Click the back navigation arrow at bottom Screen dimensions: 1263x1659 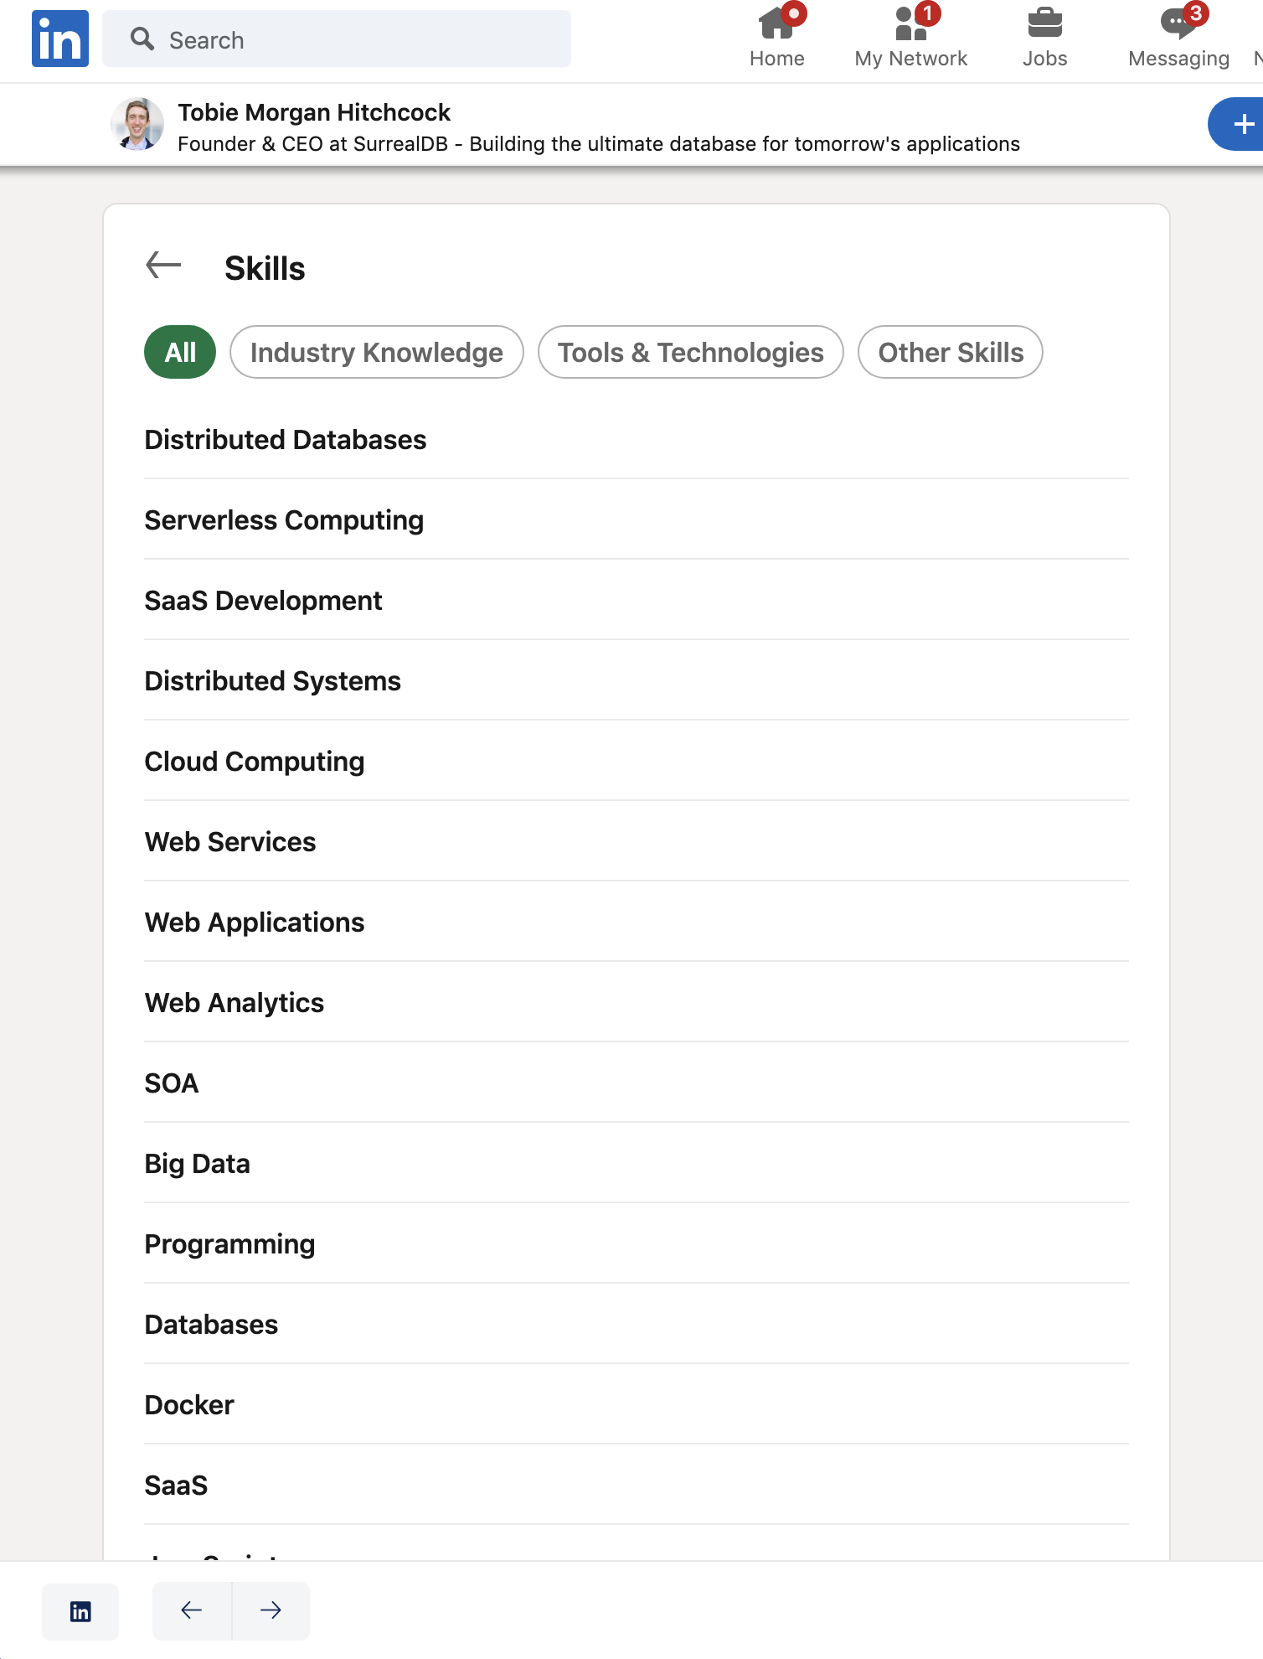click(191, 1610)
